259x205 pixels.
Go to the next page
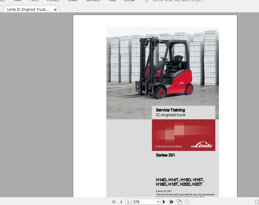click(164, 202)
